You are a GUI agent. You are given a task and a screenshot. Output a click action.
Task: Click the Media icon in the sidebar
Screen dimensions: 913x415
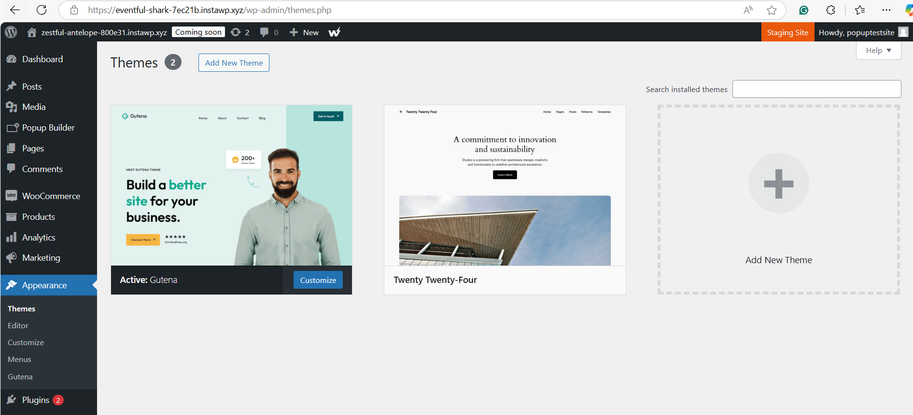[12, 107]
